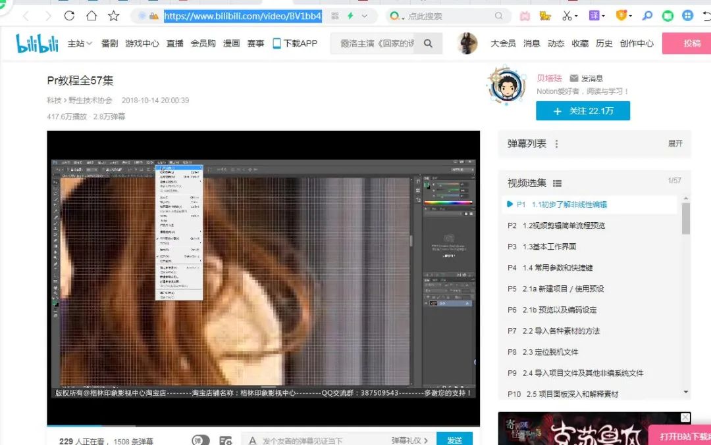Open 消息 messages in header
This screenshot has width=711, height=445.
pyautogui.click(x=531, y=43)
